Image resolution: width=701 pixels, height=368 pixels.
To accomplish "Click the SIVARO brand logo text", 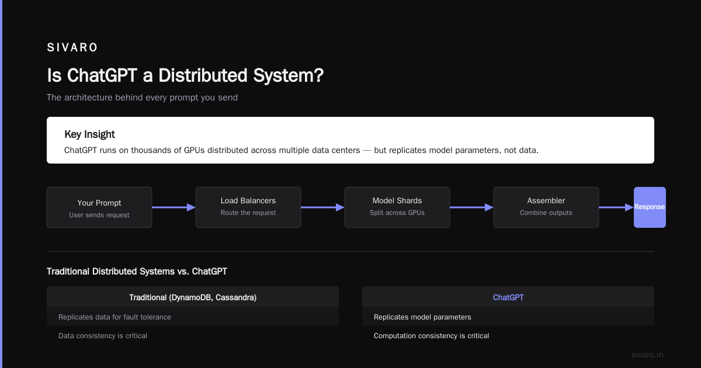I will point(72,48).
